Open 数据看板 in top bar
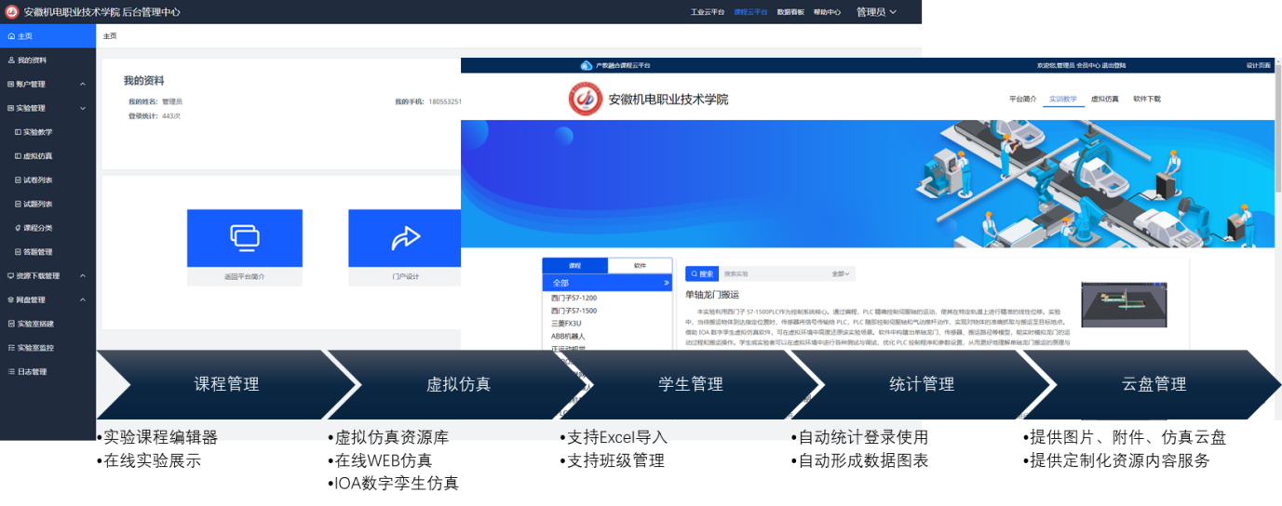 (790, 12)
